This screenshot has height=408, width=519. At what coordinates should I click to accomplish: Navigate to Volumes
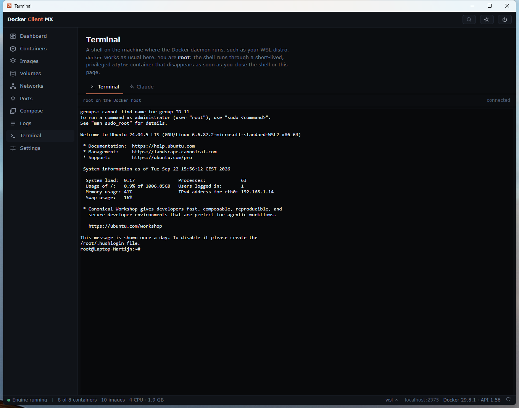[x=40, y=74]
